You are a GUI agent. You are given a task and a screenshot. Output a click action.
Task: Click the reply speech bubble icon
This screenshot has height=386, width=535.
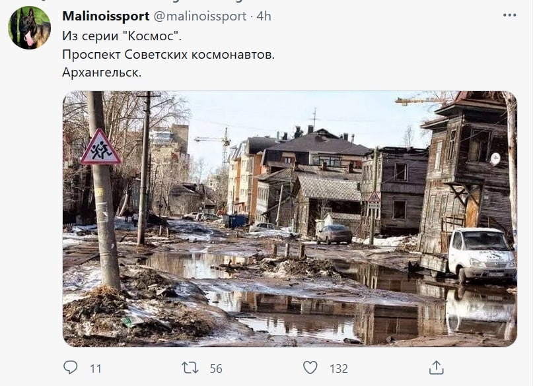coord(71,368)
